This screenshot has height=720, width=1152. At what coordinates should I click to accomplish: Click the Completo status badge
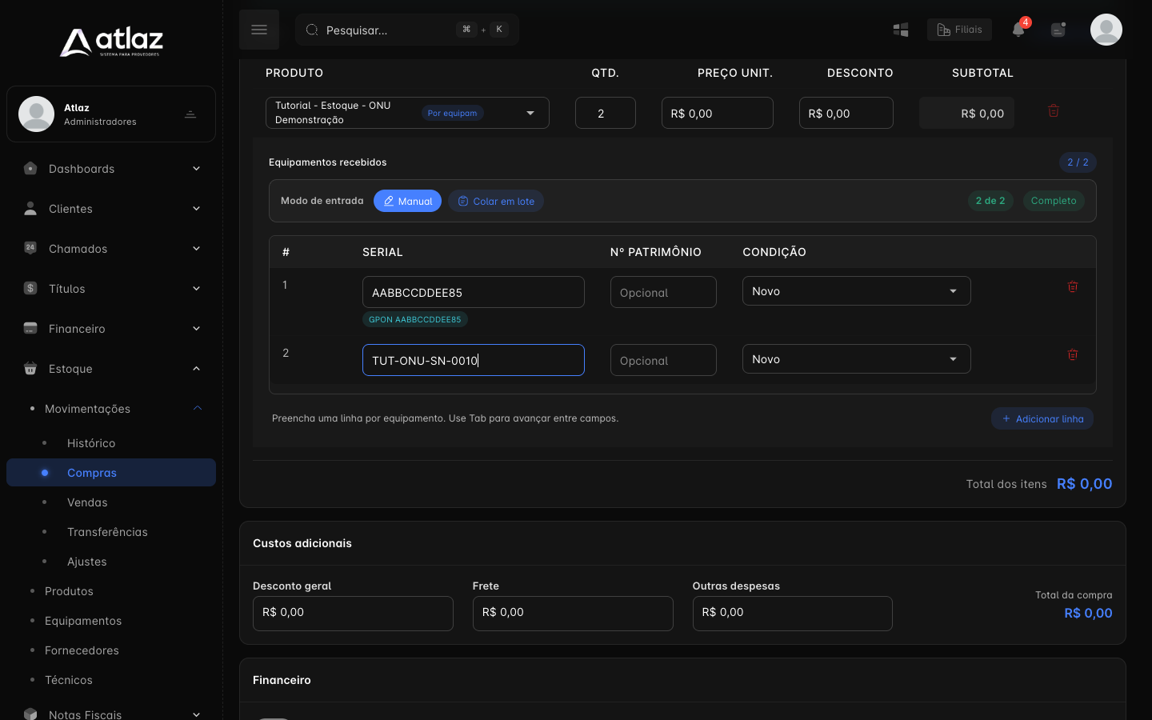pyautogui.click(x=1054, y=201)
